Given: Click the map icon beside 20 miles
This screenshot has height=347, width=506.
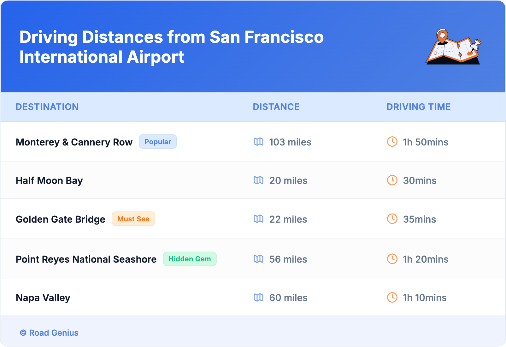Looking at the screenshot, I should click(x=258, y=180).
